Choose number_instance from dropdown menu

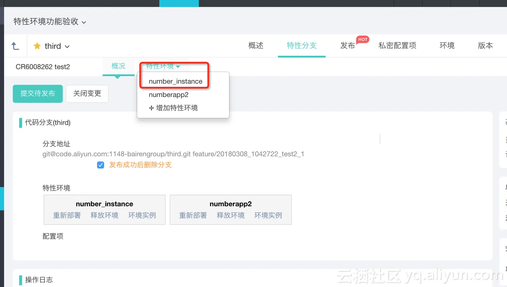point(176,81)
